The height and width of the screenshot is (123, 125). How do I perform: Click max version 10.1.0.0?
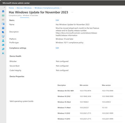(x=105, y=108)
